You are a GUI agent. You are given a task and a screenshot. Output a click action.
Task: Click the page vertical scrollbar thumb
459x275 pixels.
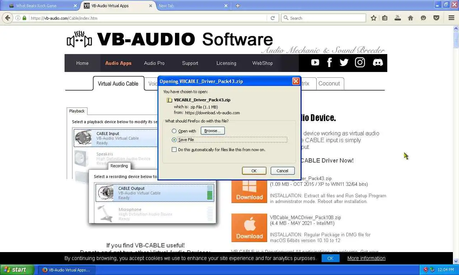(x=456, y=40)
